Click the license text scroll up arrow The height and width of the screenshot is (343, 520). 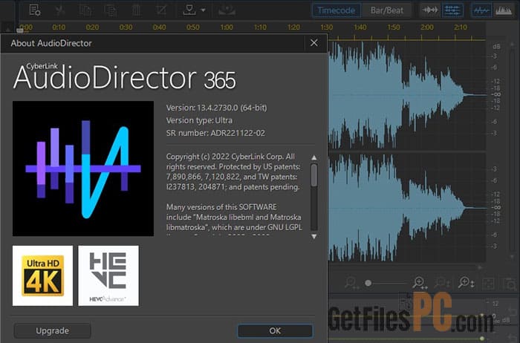(x=313, y=157)
